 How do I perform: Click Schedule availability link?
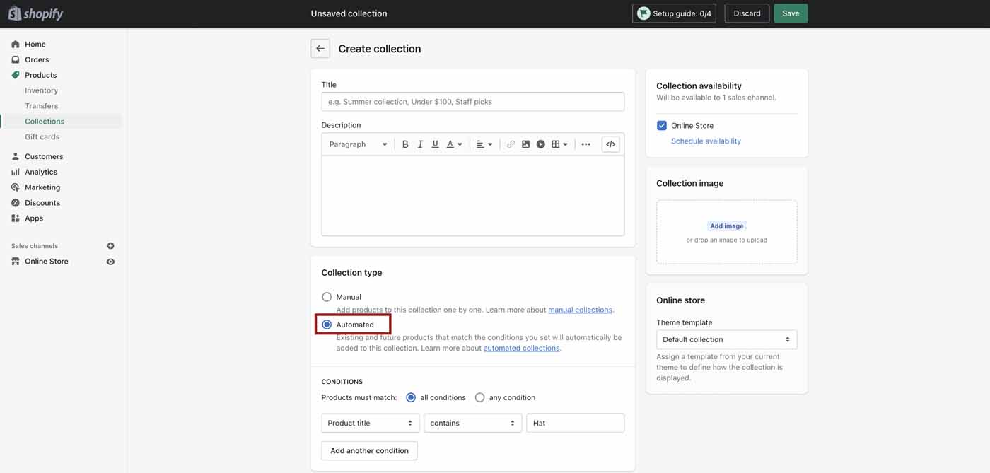pos(706,141)
